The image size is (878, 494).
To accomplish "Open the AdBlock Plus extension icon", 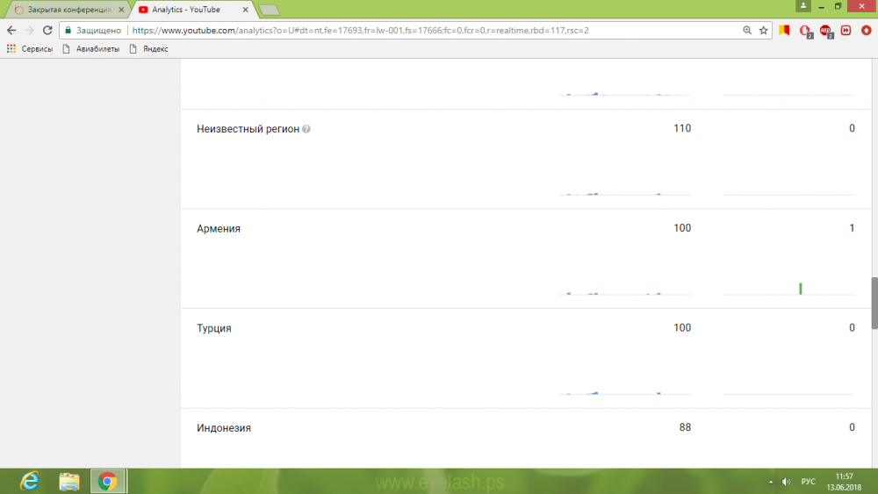I will coord(825,30).
